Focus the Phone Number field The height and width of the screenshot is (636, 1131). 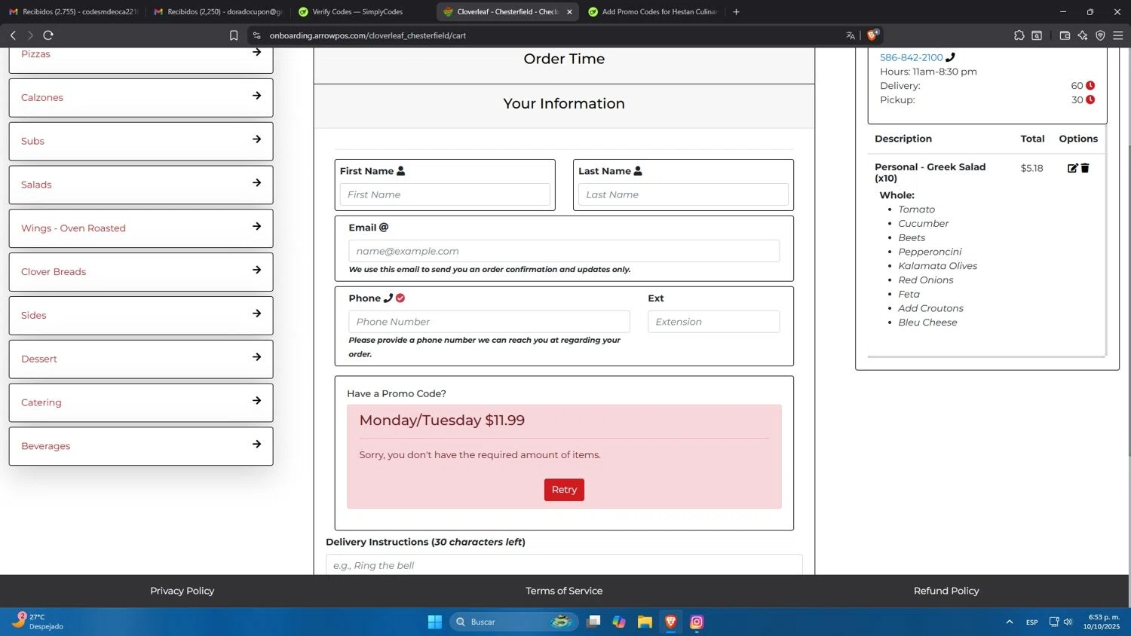[489, 322]
